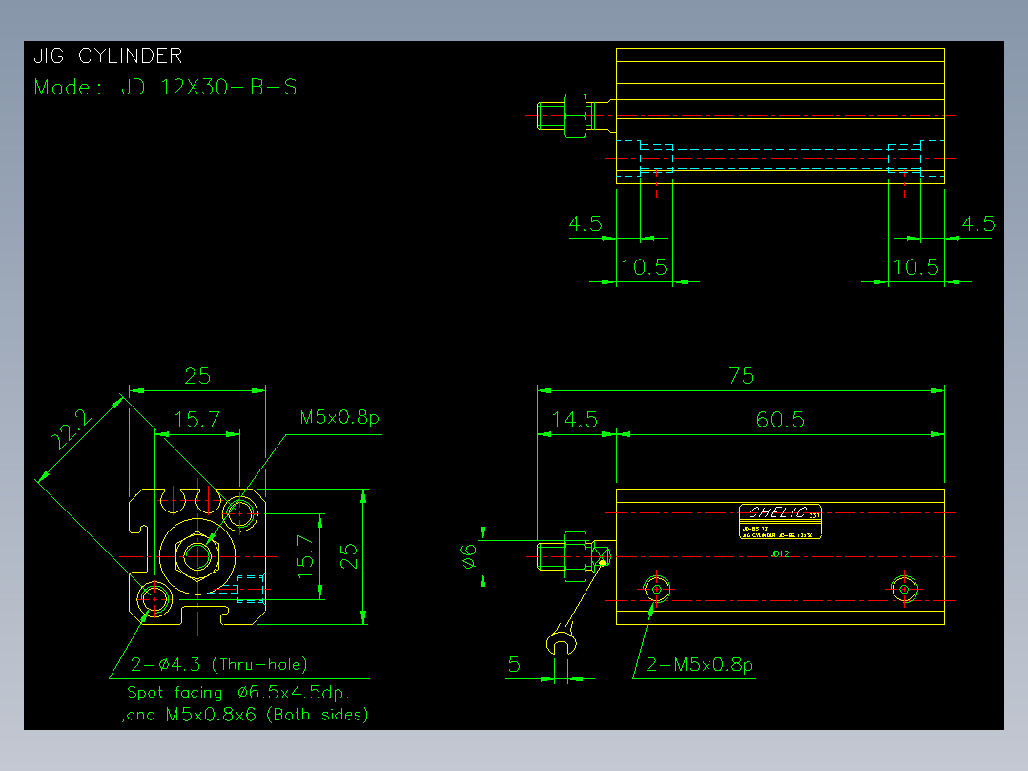1028x771 pixels.
Task: Select the wrench flat symbol below rod
Action: pos(562,640)
